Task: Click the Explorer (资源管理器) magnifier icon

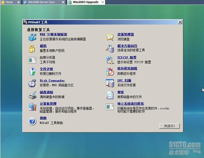Action: click(110, 37)
